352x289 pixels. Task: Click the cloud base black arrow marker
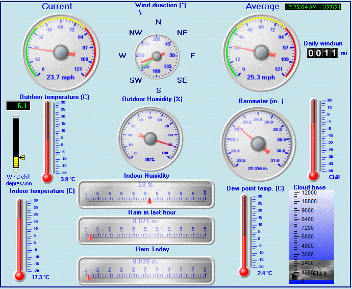pyautogui.click(x=294, y=277)
